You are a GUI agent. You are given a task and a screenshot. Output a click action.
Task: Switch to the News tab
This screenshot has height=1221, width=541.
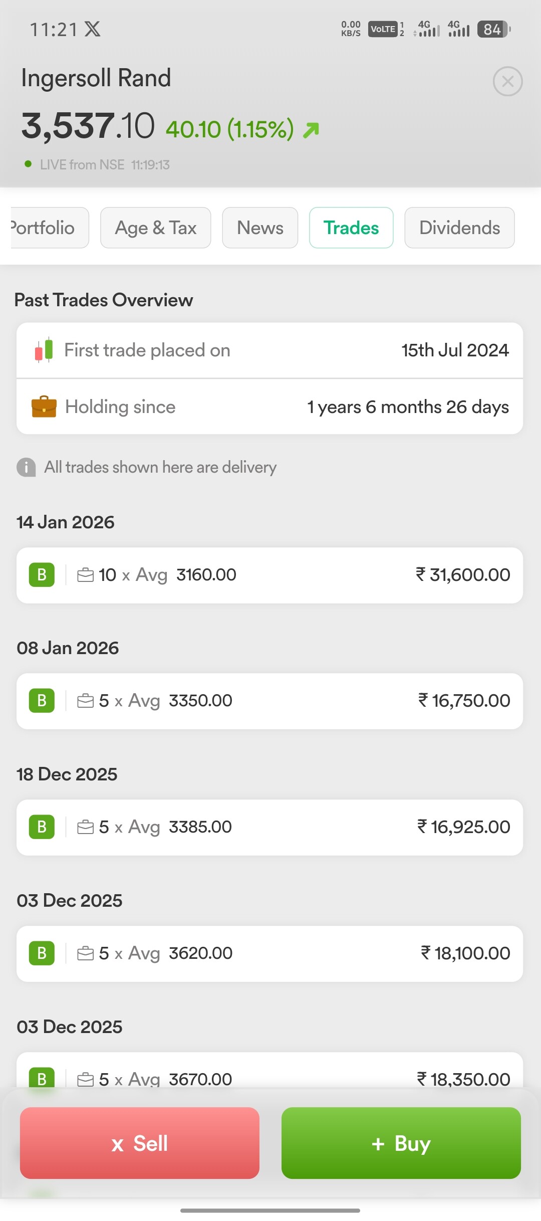[260, 228]
